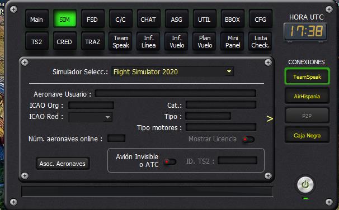Click the TeamSpeak connection button
Viewport: 339px width, 210px height.
[x=307, y=77]
